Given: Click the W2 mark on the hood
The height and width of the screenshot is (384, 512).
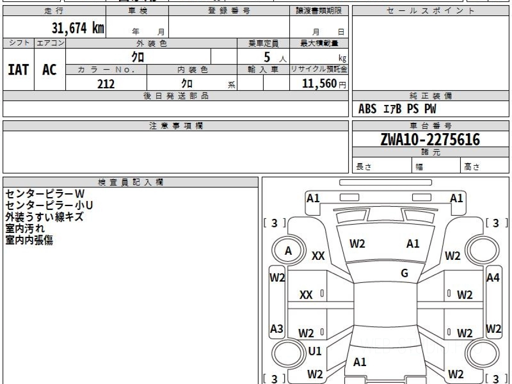Looking at the screenshot, I should [357, 244].
